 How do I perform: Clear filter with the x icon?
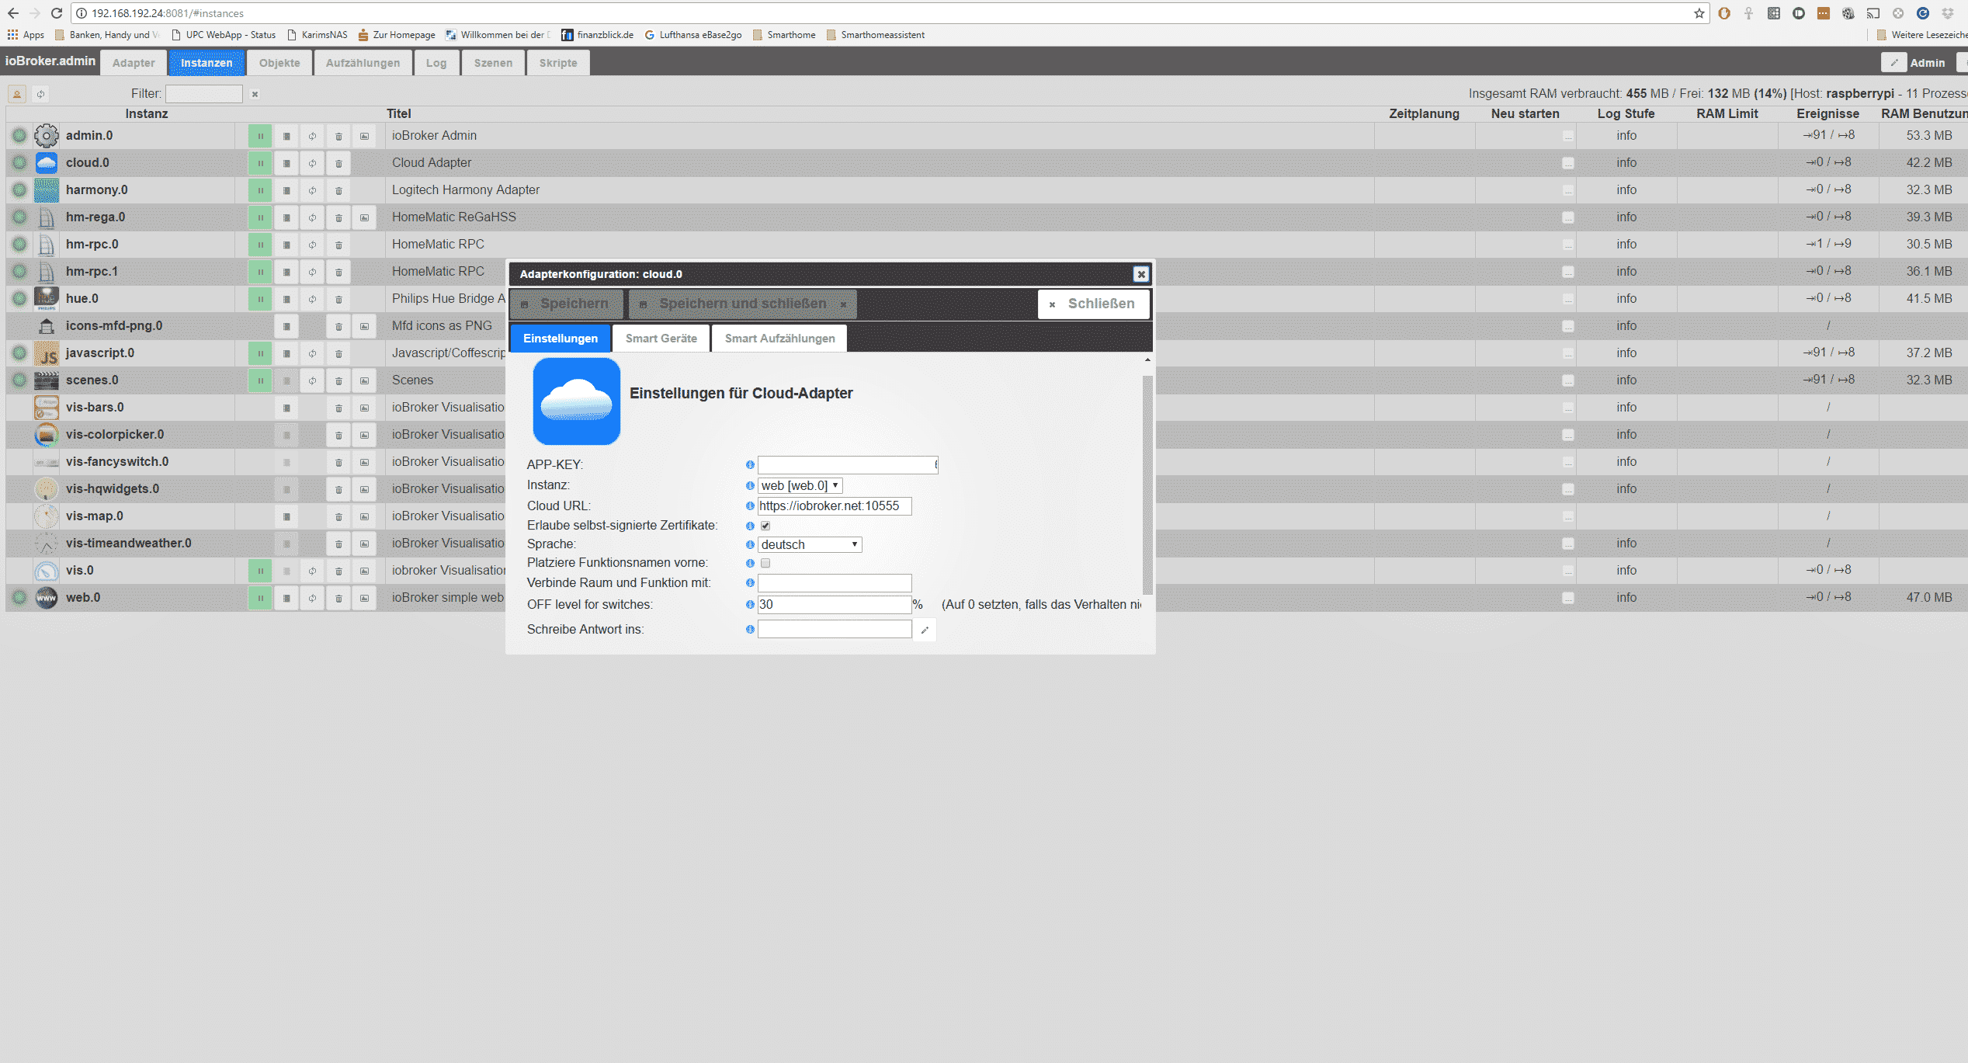[255, 94]
